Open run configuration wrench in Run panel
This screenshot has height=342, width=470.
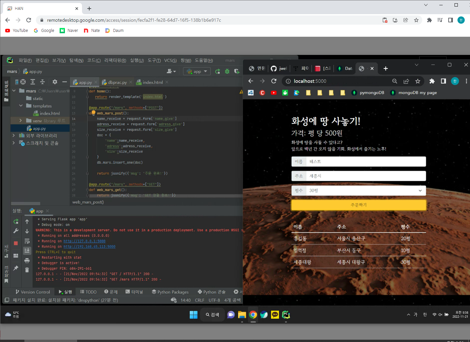pos(16,231)
